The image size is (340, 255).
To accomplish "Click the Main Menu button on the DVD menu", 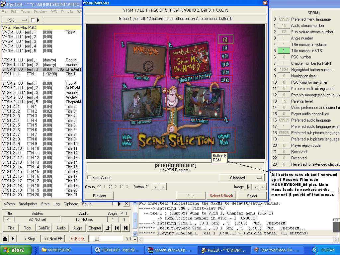I will [x=128, y=139].
